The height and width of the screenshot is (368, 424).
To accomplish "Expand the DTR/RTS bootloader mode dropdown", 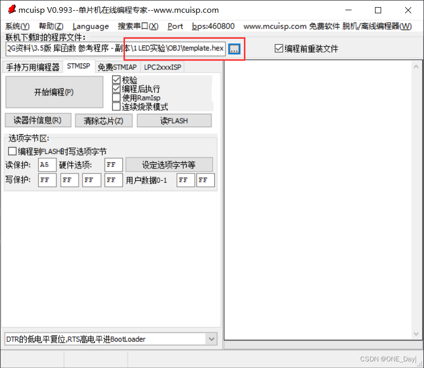I will (x=212, y=339).
